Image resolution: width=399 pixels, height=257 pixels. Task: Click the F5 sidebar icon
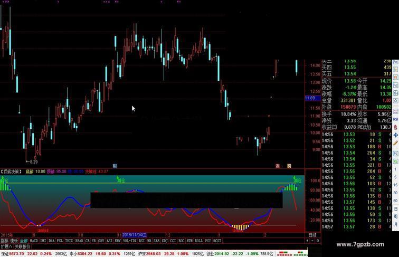pyautogui.click(x=395, y=153)
